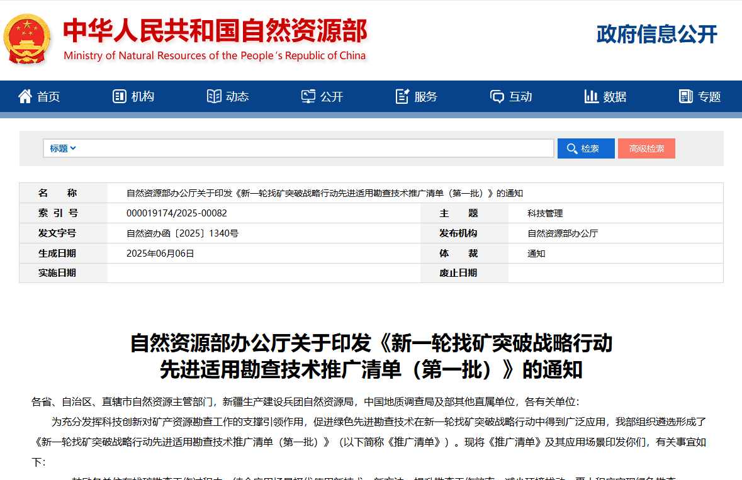
Task: Click the 动态 news book icon
Action: 213,96
